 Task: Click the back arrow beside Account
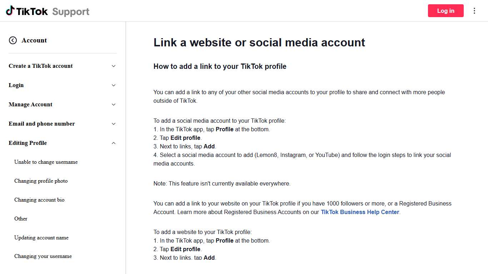tap(13, 40)
